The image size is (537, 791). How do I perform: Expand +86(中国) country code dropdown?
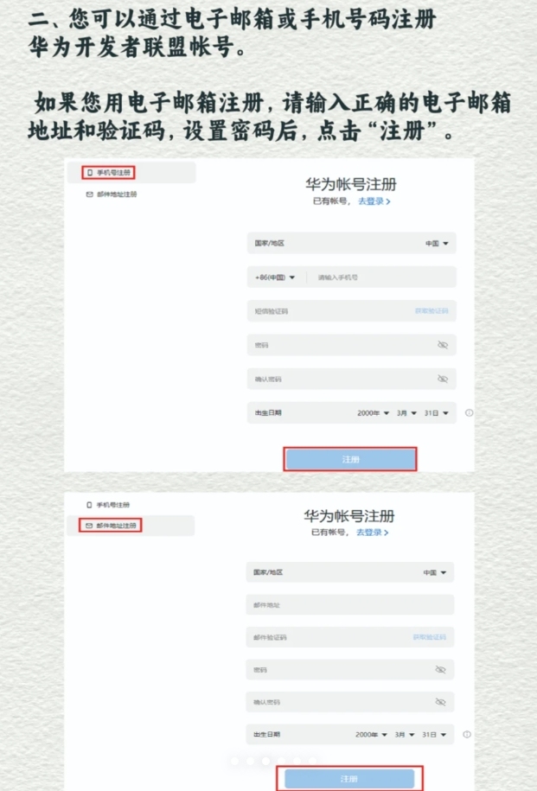[x=275, y=277]
